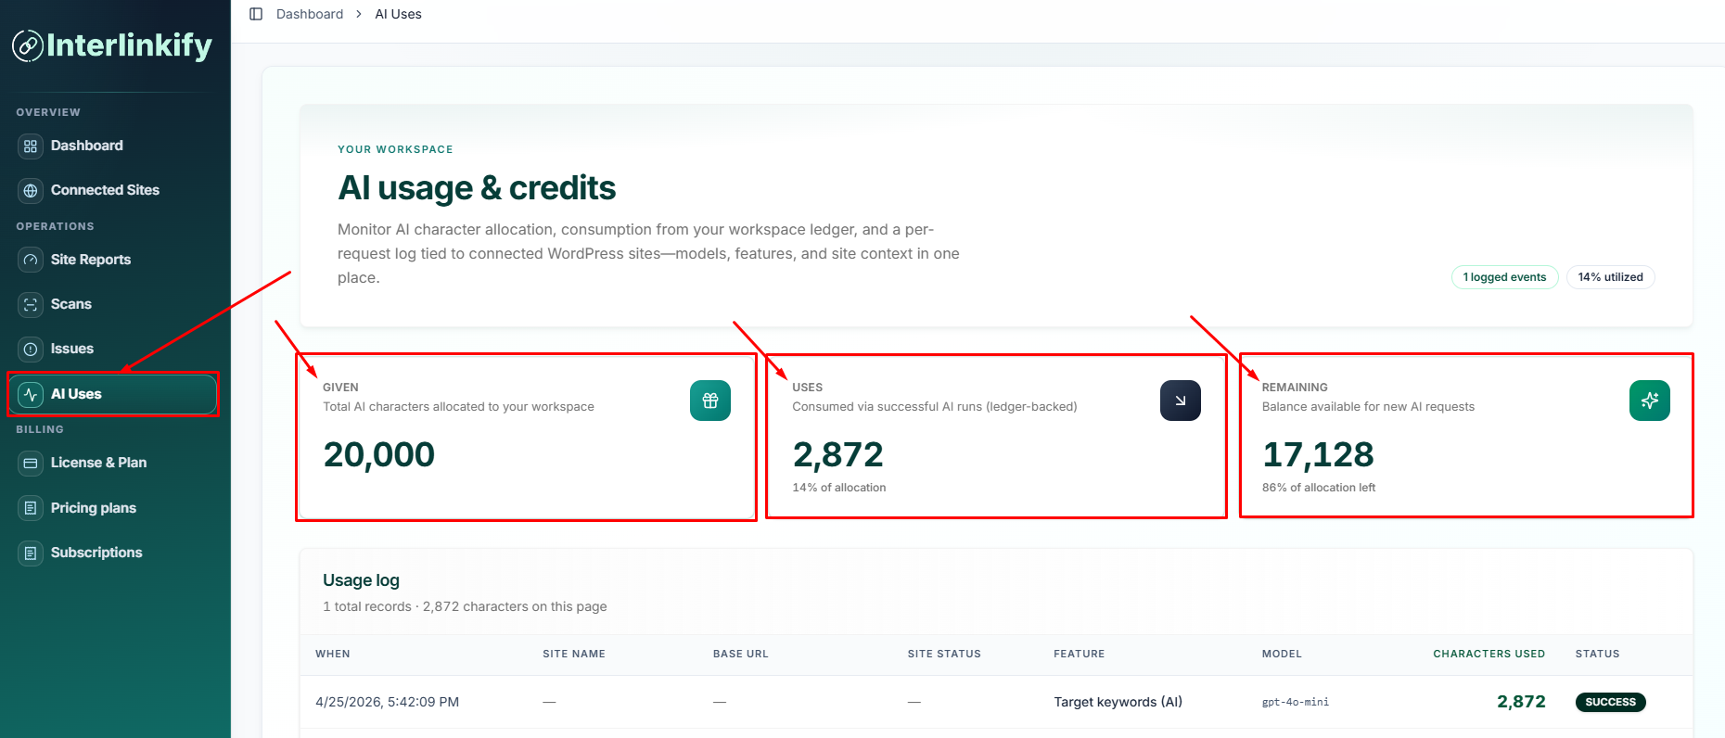Click the 20,000 allocated value
This screenshot has height=738, width=1725.
(378, 454)
